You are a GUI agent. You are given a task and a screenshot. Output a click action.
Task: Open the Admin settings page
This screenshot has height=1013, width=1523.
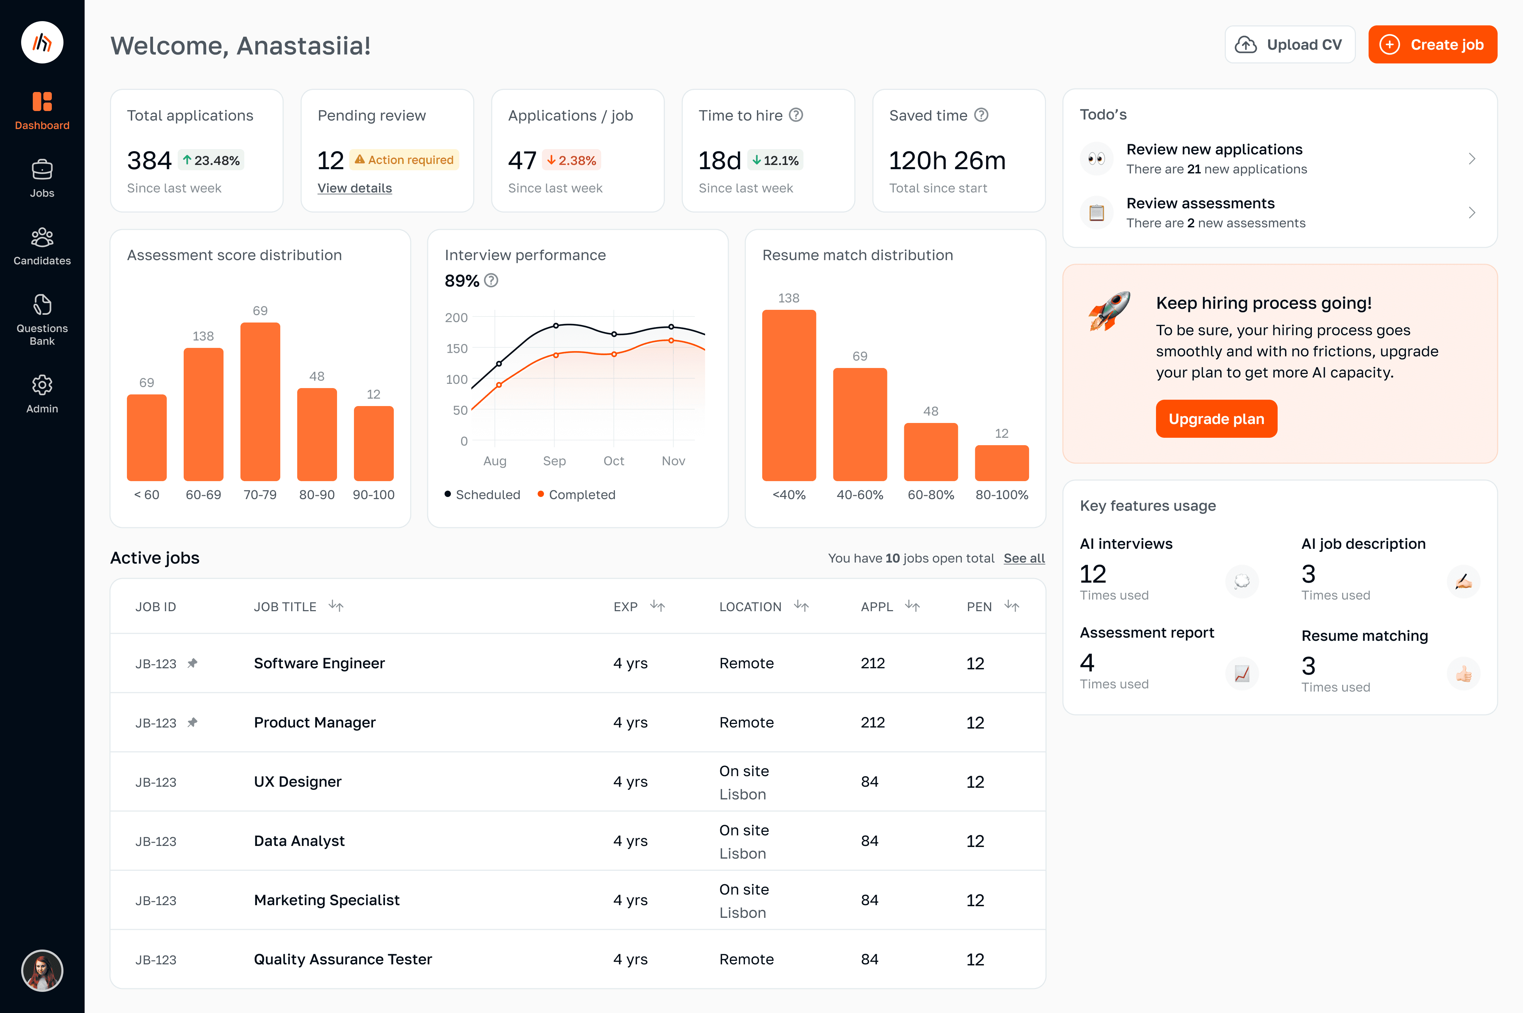point(42,395)
